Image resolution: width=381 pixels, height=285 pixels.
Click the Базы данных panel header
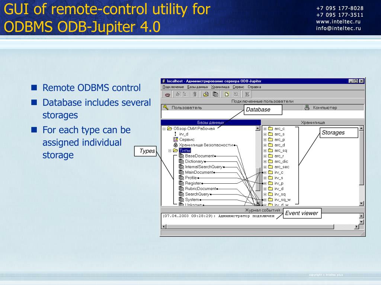point(211,122)
